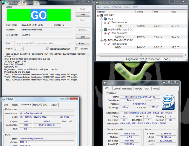Click the Exit button in ORTHOS

(83, 37)
